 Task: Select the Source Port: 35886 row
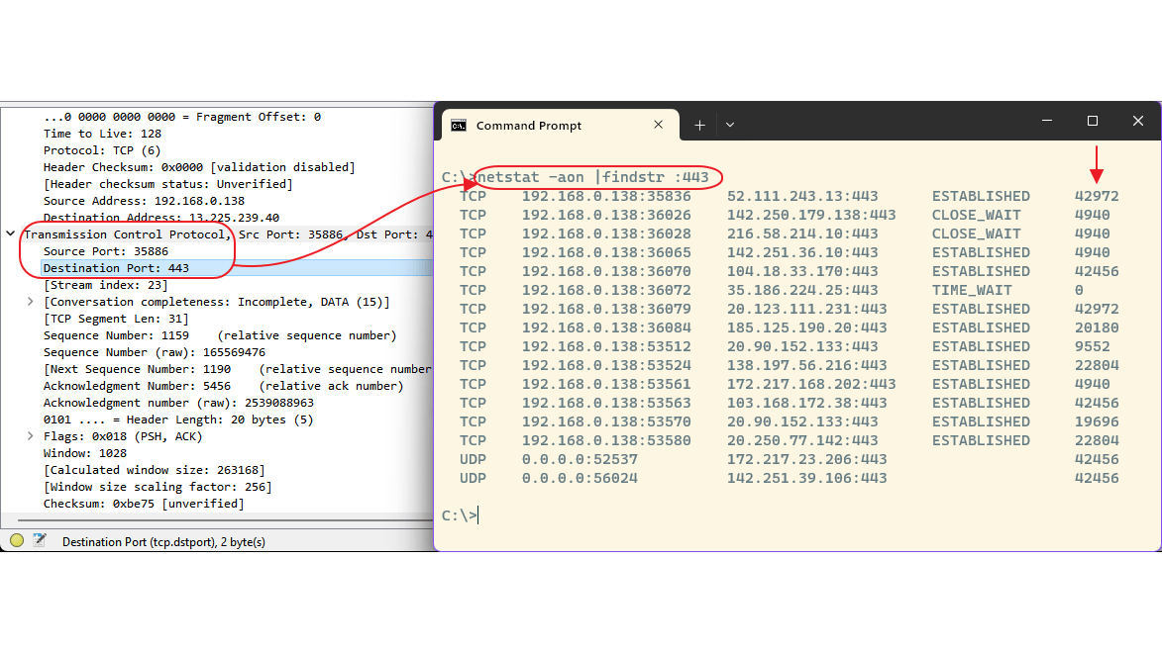[x=106, y=251]
